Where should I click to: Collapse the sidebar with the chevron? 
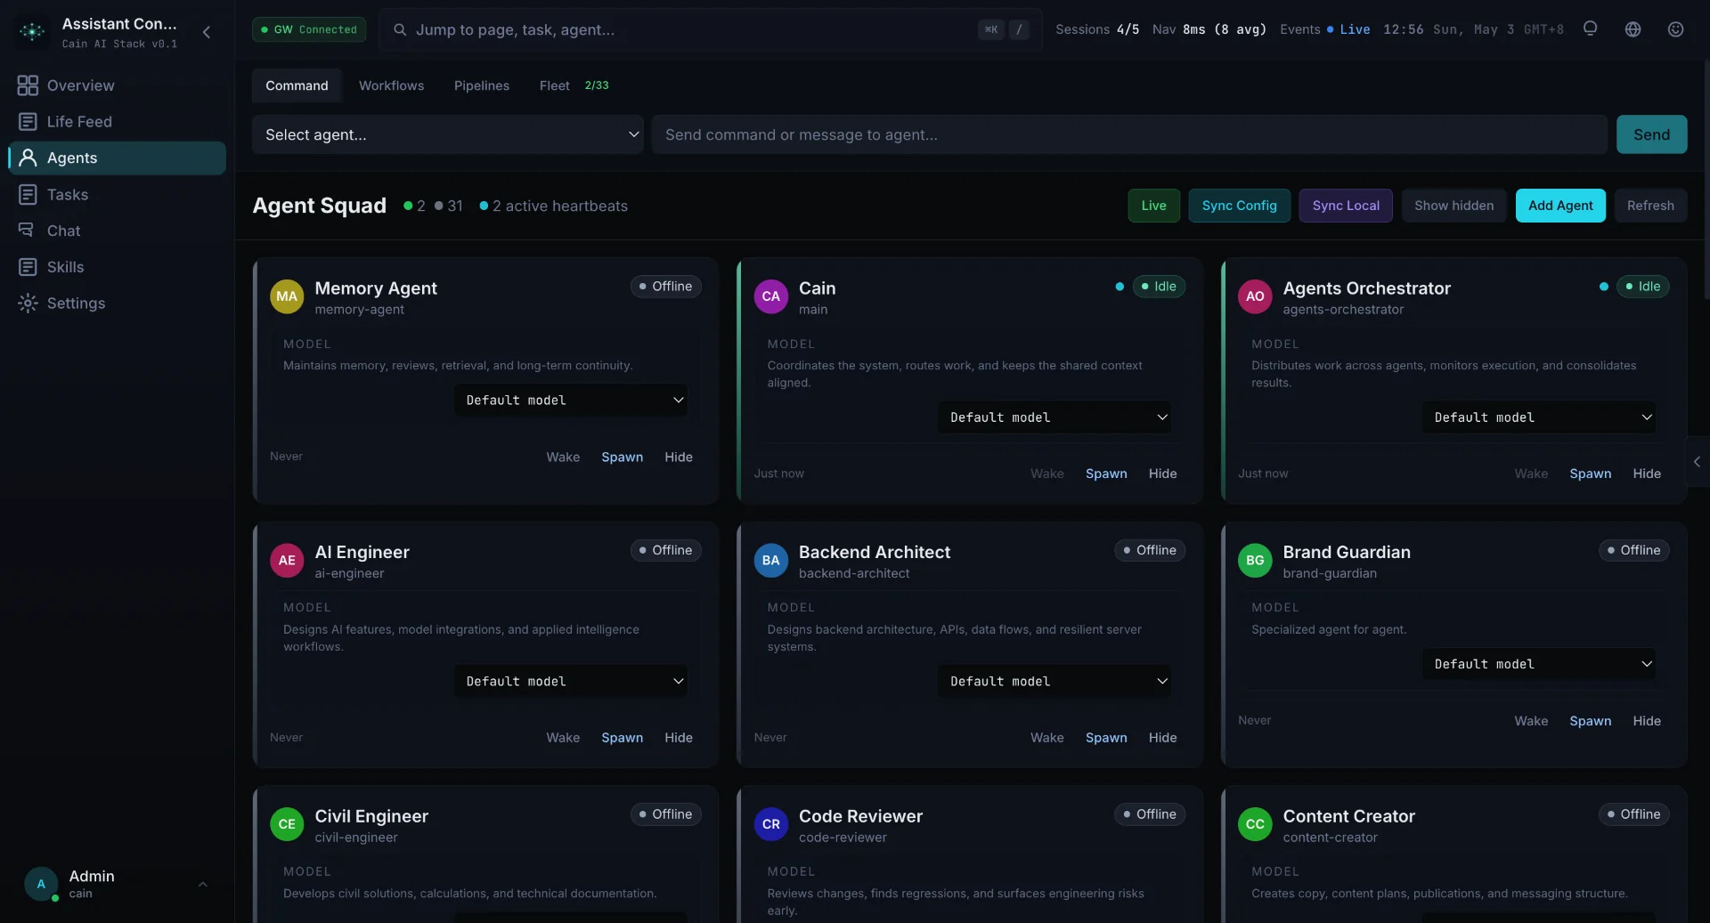pyautogui.click(x=206, y=32)
